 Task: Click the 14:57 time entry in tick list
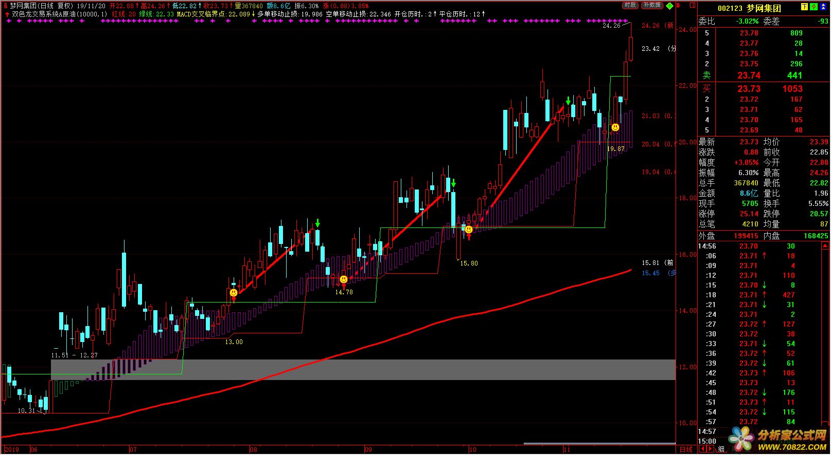pyautogui.click(x=708, y=432)
